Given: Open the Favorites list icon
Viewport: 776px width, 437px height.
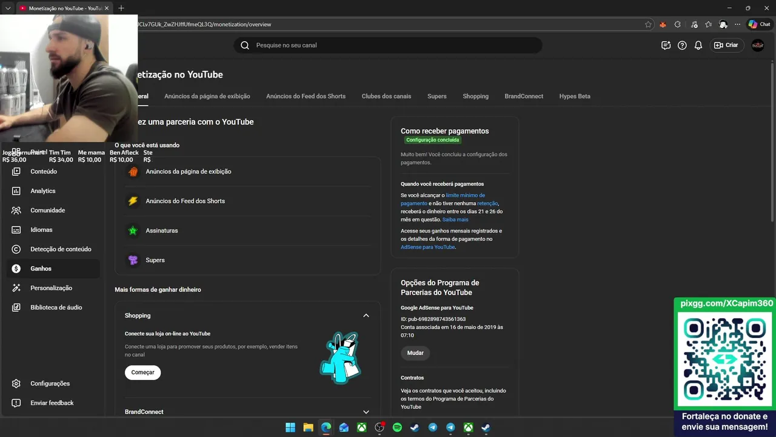Looking at the screenshot, I should (x=708, y=24).
